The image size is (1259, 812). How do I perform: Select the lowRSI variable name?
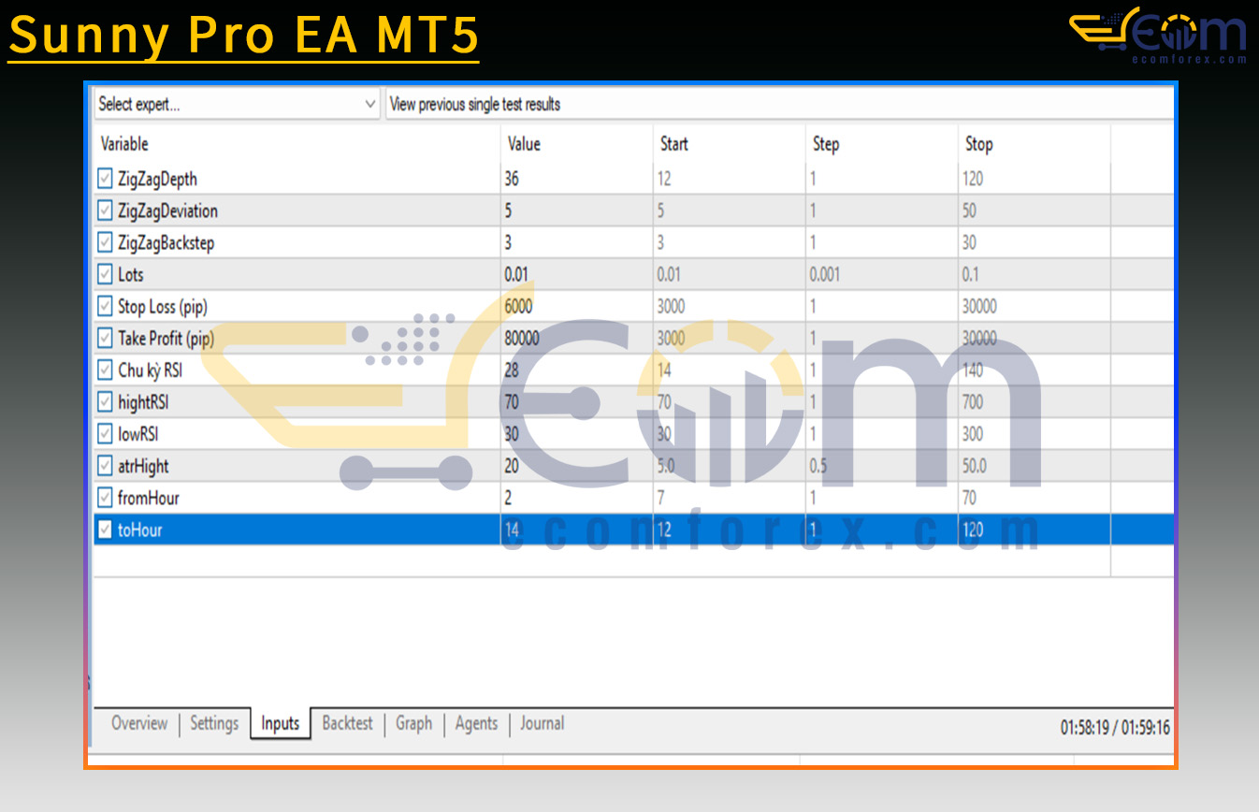pos(137,433)
